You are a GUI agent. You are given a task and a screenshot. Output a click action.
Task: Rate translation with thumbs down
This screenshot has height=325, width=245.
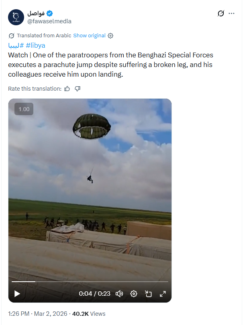(x=78, y=89)
